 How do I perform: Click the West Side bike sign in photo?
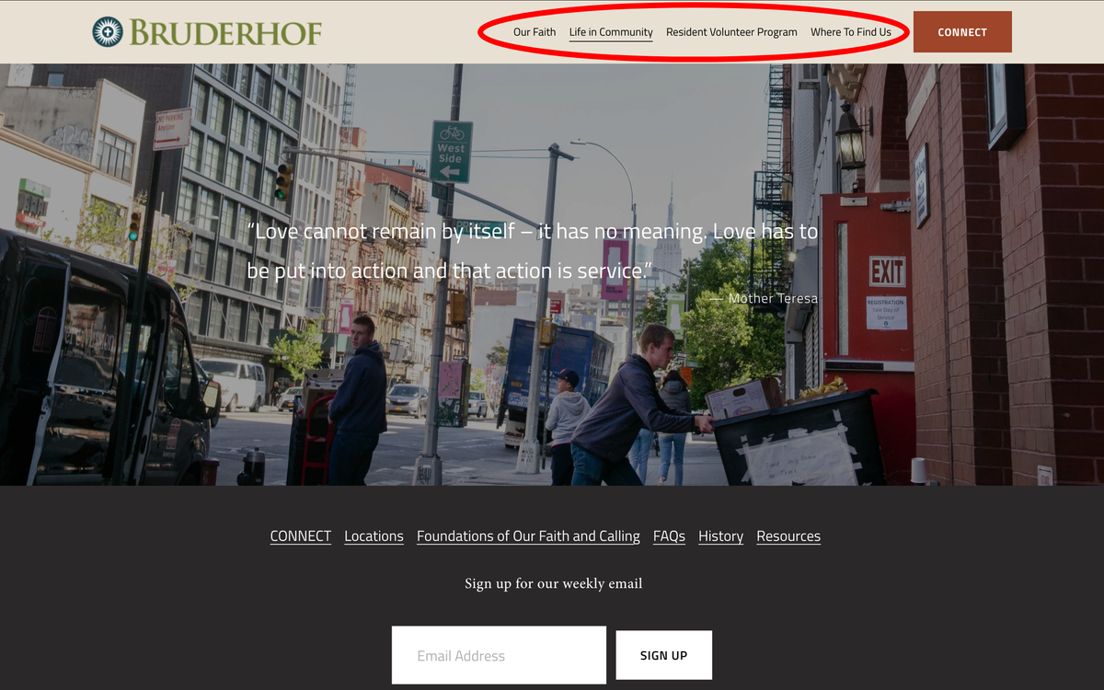451,152
